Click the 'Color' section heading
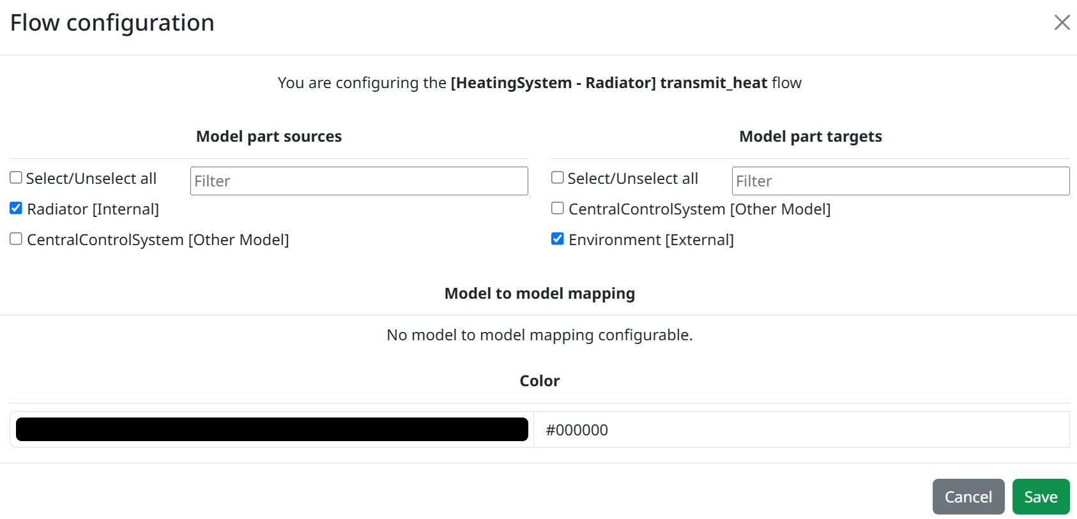Image resolution: width=1077 pixels, height=519 pixels. coord(540,381)
